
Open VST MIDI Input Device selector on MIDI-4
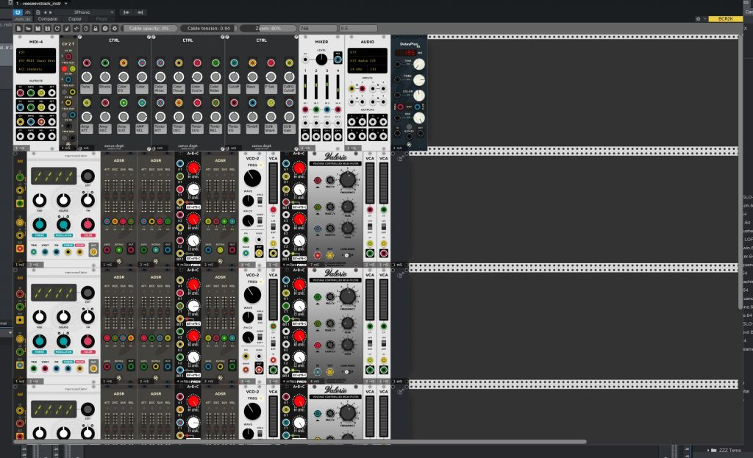(35, 60)
